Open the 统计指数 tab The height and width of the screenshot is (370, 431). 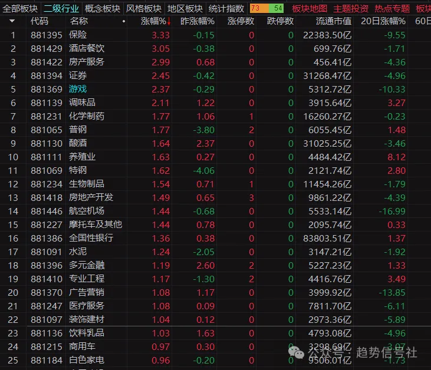(226, 8)
